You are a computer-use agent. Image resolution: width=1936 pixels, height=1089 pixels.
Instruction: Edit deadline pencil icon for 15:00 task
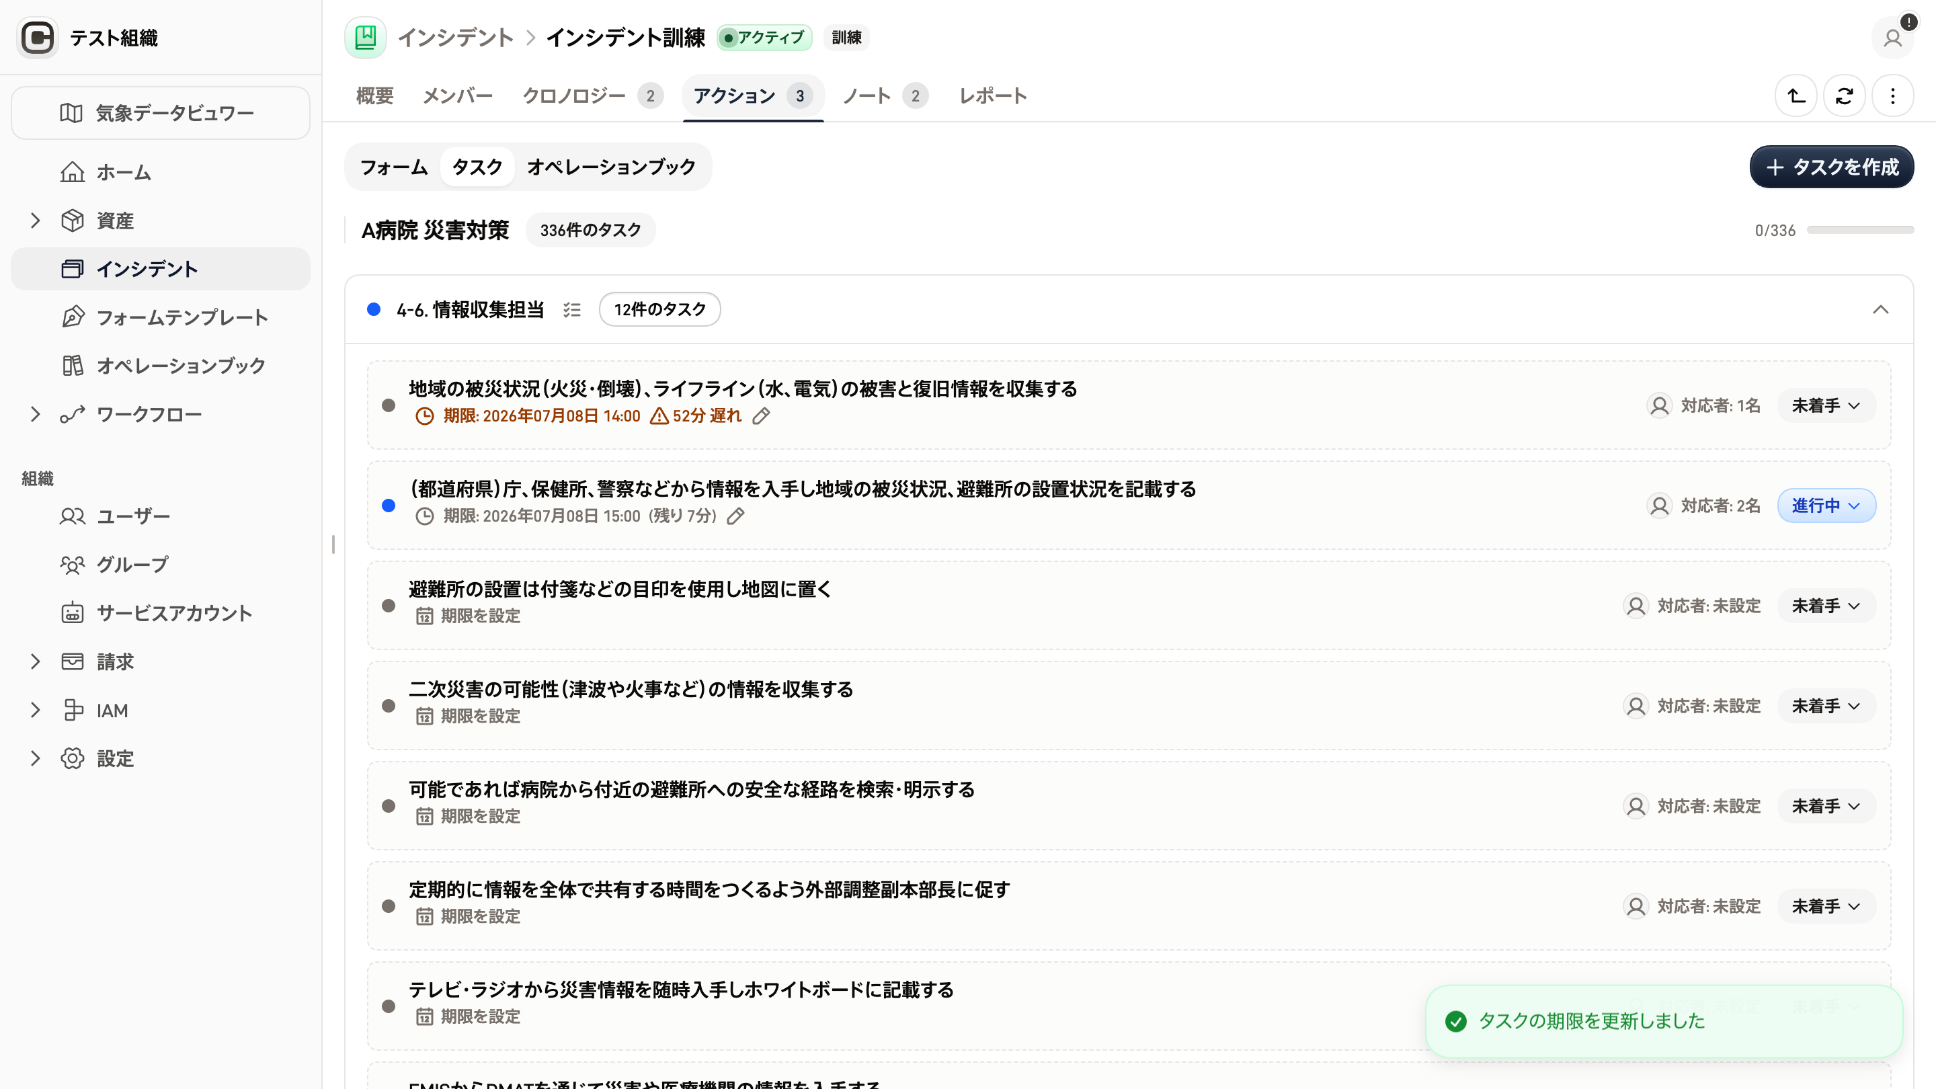[736, 516]
